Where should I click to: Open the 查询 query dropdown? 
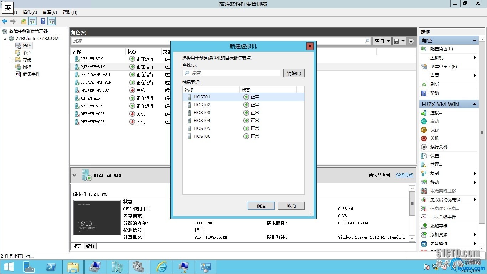(382, 41)
